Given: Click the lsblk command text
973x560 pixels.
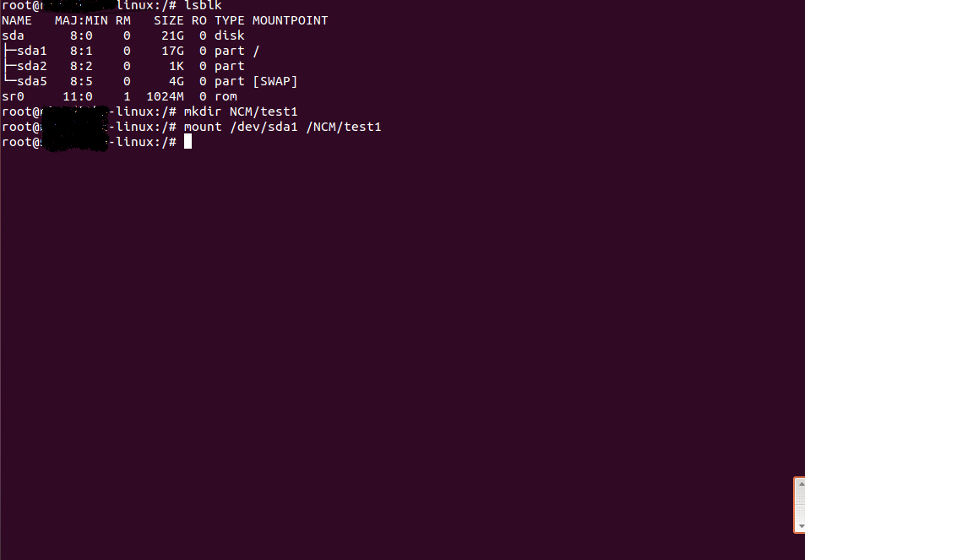Looking at the screenshot, I should click(203, 5).
